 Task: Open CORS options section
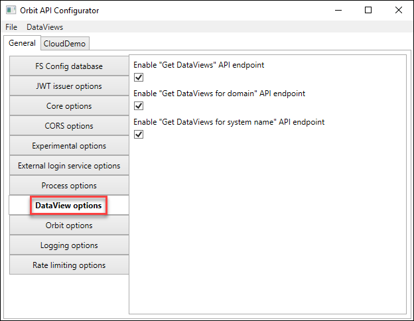69,125
